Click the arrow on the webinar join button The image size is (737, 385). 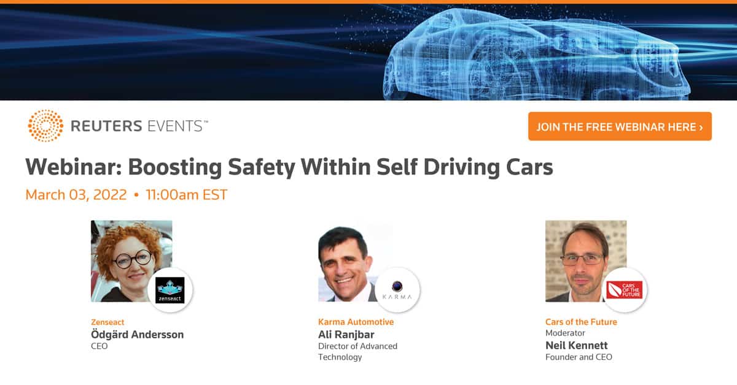coord(701,128)
